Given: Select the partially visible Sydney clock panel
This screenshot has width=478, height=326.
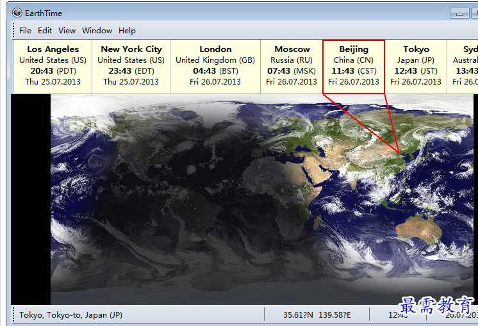Looking at the screenshot, I should pyautogui.click(x=464, y=66).
